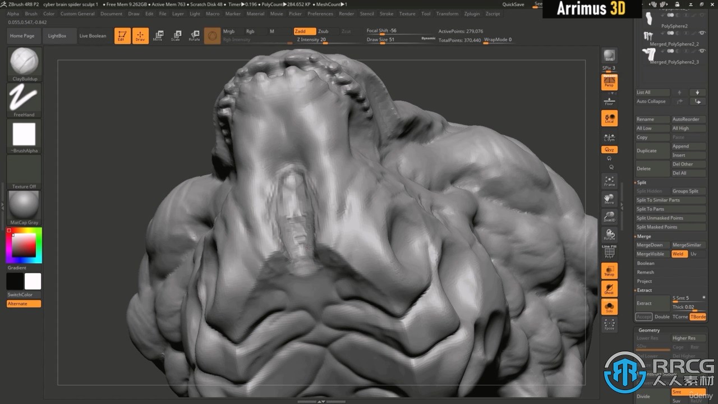Toggle Ghost transparency mode
This screenshot has width=718, height=404.
(609, 289)
